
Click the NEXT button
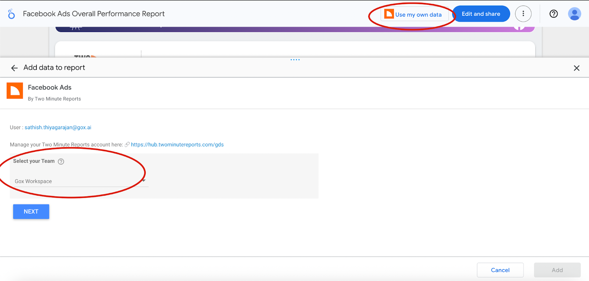click(x=31, y=211)
